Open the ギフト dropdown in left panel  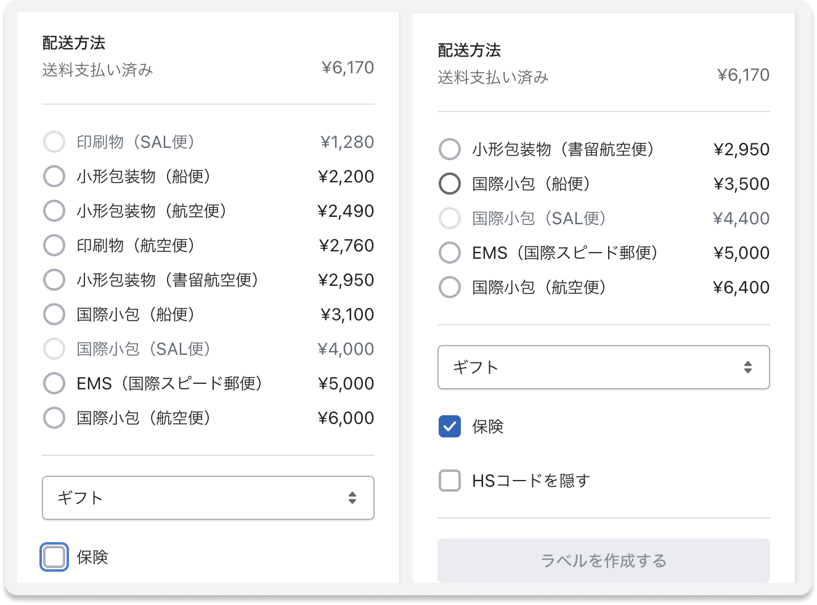point(208,498)
